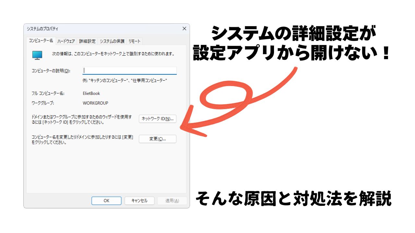Open the 詳細設定 tab
The width and height of the screenshot is (415, 233).
pos(88,41)
